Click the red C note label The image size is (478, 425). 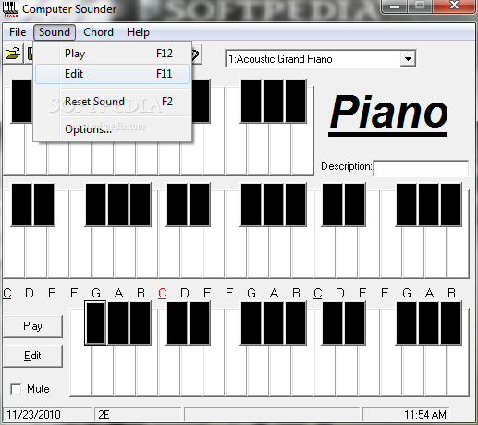pyautogui.click(x=163, y=293)
